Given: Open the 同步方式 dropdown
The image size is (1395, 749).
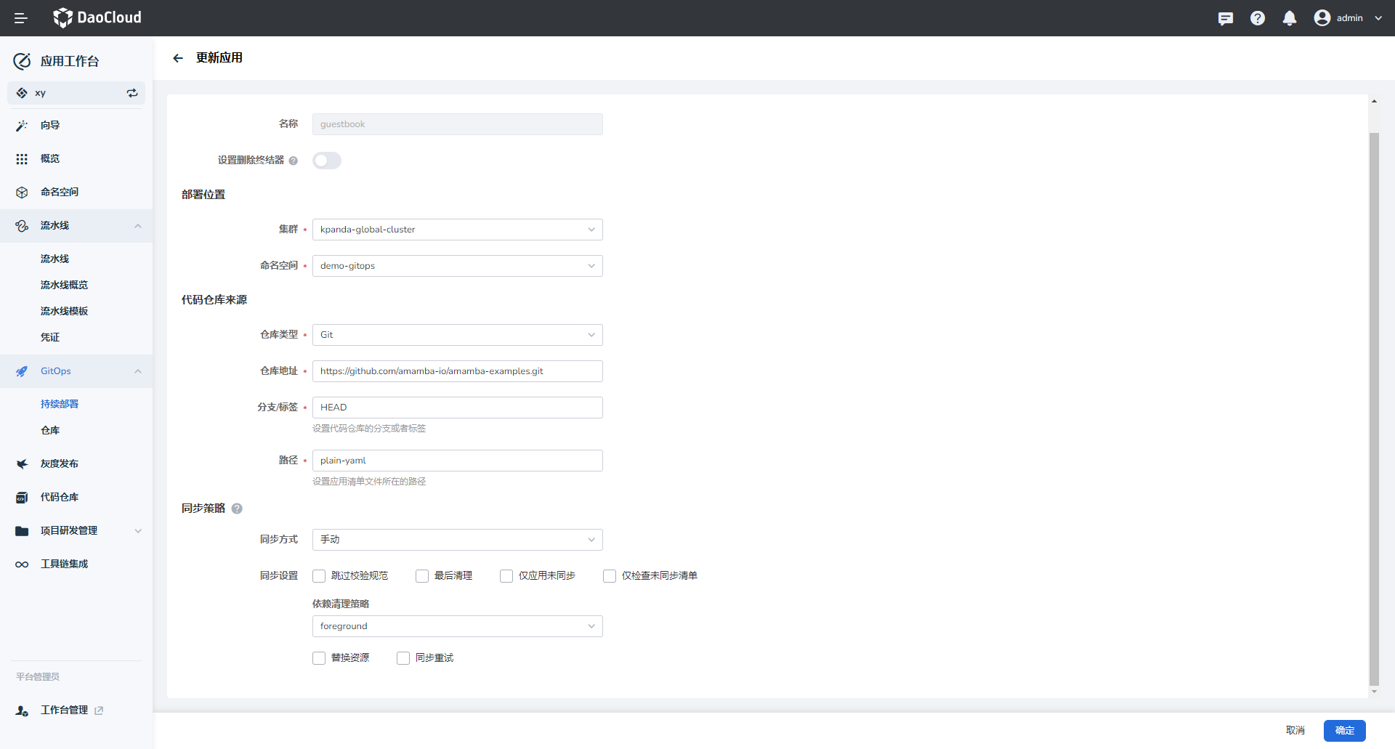Looking at the screenshot, I should pos(457,540).
